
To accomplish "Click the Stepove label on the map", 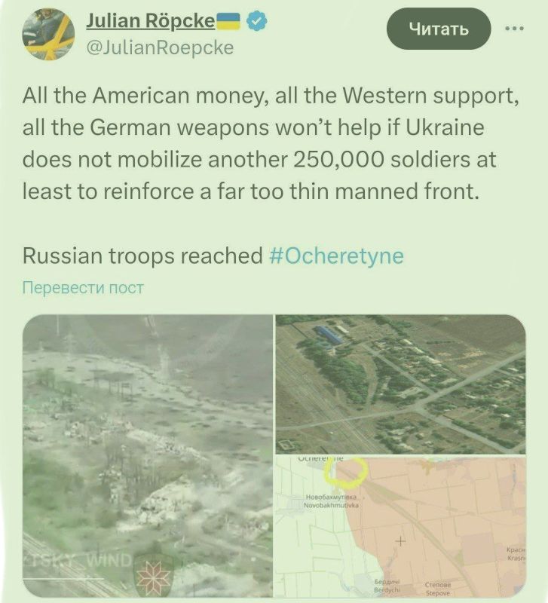I will [437, 590].
